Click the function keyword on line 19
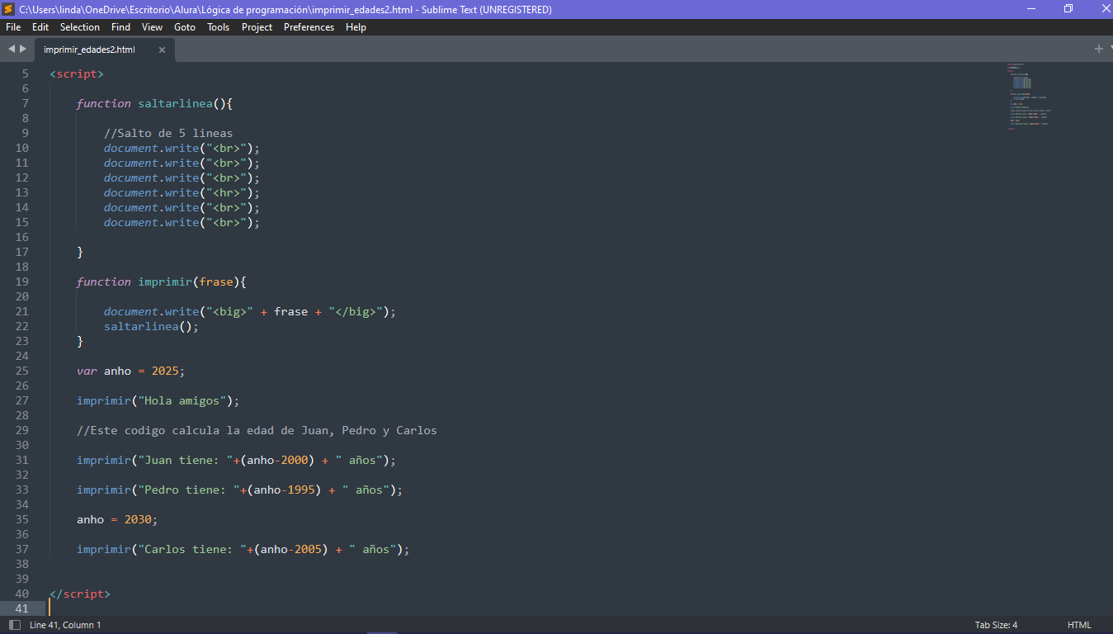Image resolution: width=1113 pixels, height=634 pixels. pos(104,282)
